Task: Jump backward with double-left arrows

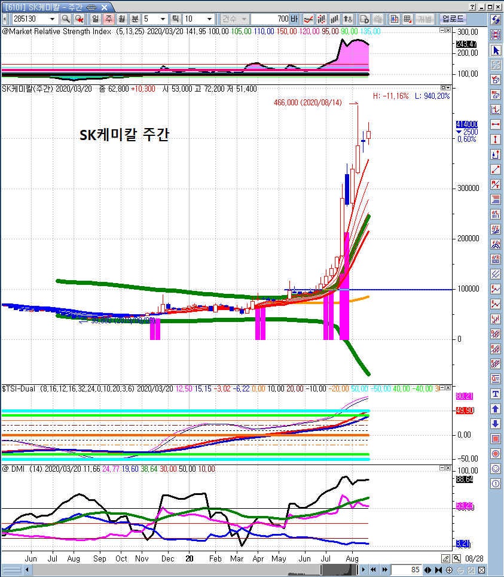Action: point(374,570)
